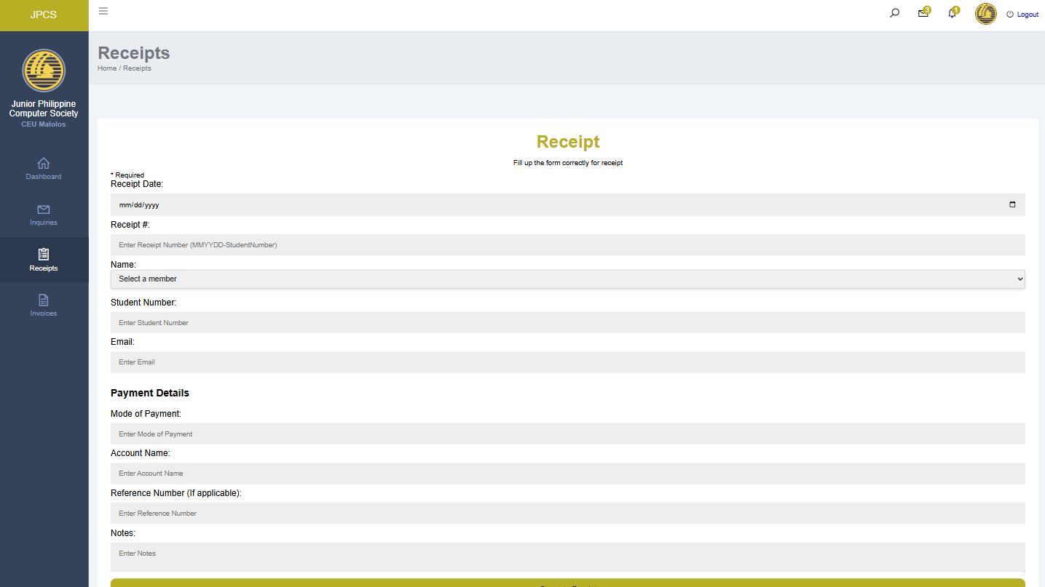Focus the Mode of Payment field
This screenshot has width=1045, height=587.
click(x=568, y=434)
